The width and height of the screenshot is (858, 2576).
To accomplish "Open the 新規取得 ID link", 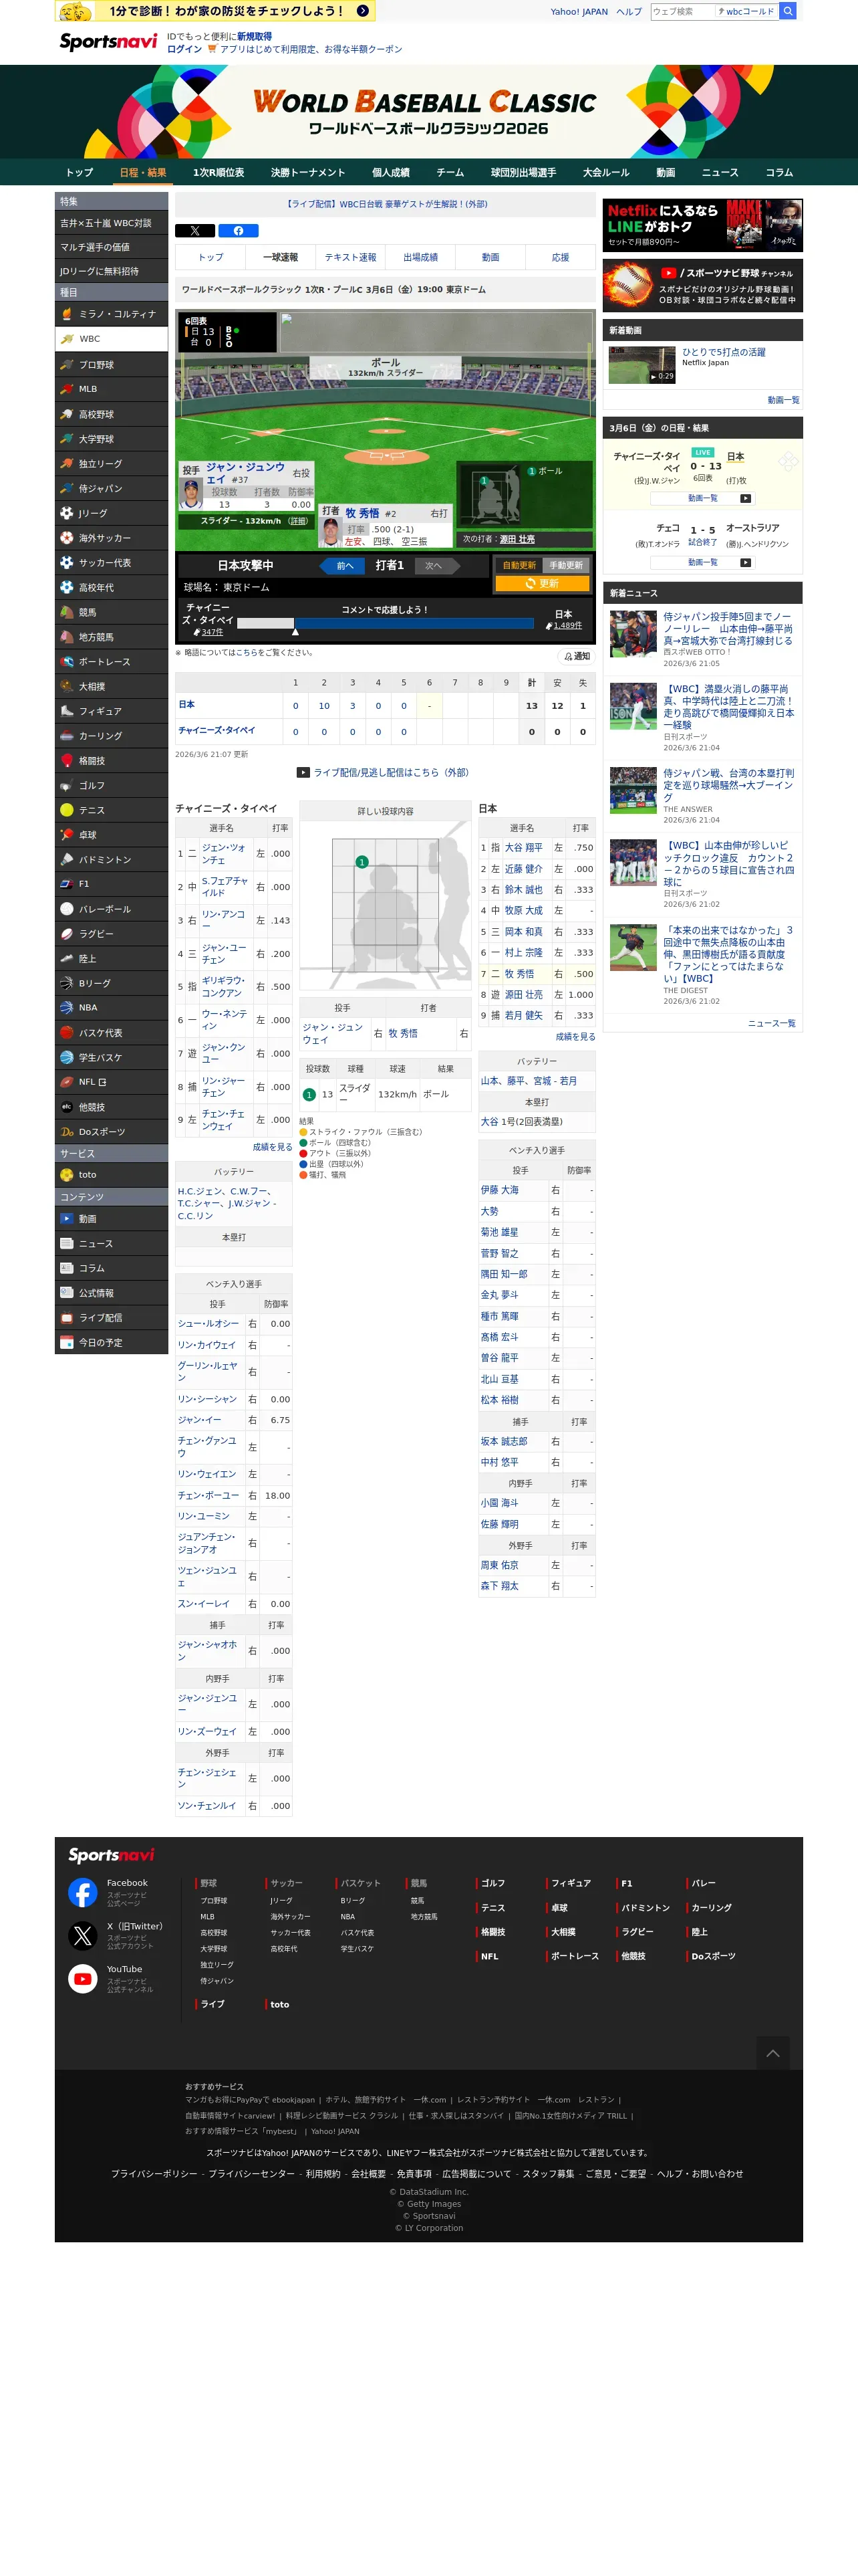I will 254,36.
